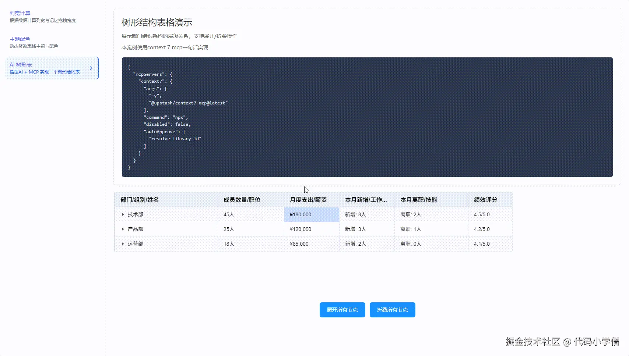Click the chevron arrow on AI 树形表 menu item
This screenshot has height=356, width=629.
tap(91, 68)
